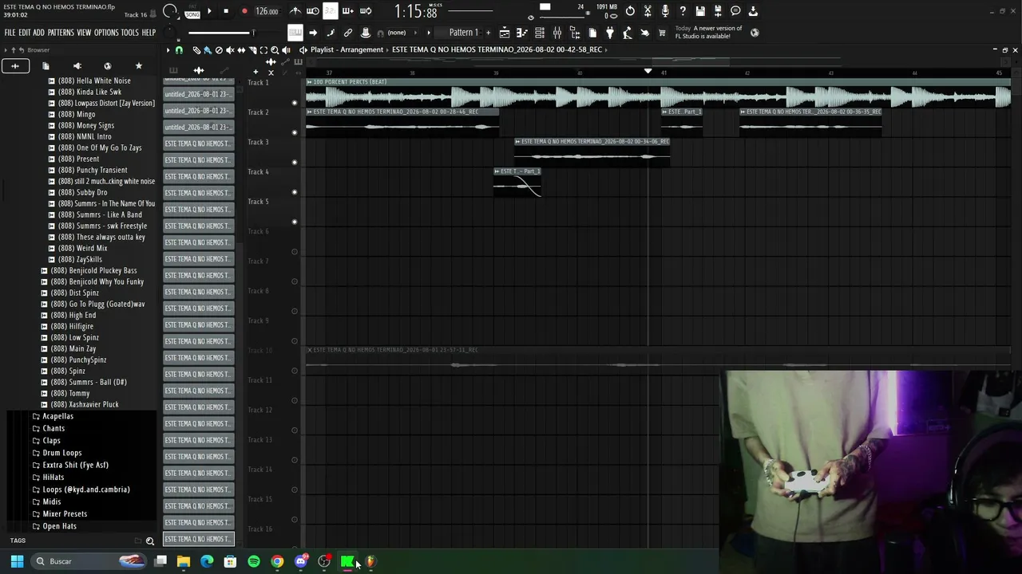Open the FILE menu
Viewport: 1022px width, 574px height.
tap(10, 33)
